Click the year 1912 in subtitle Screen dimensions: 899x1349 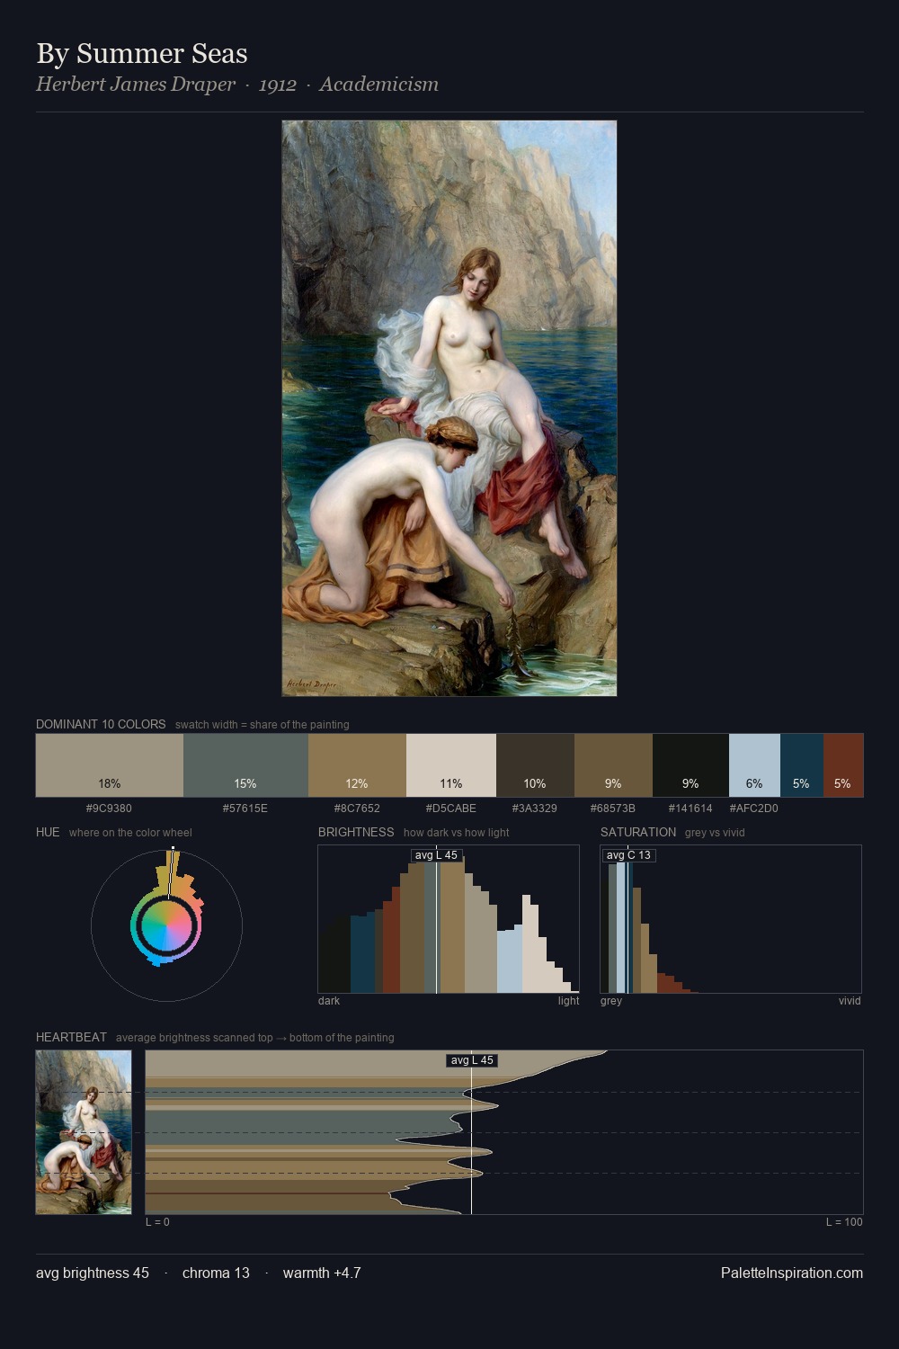click(x=278, y=85)
